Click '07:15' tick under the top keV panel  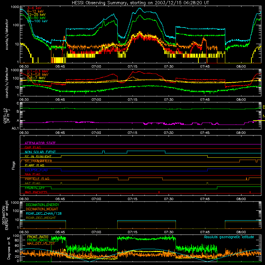[x=132, y=67]
